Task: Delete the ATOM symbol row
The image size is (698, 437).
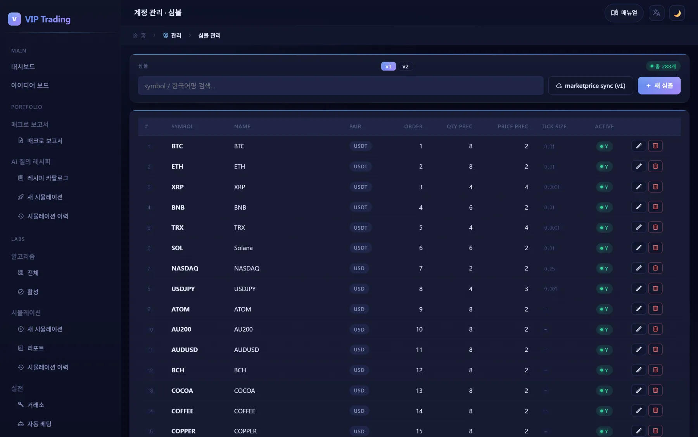Action: pos(655,309)
